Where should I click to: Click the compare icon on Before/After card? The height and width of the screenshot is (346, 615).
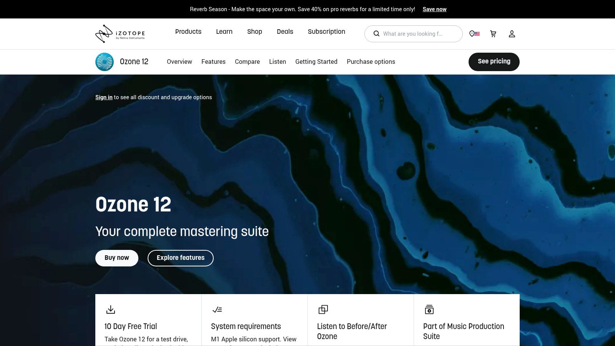pos(323,309)
